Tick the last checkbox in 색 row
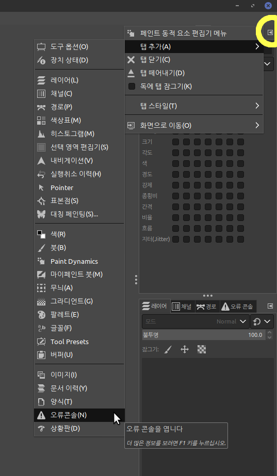Viewport: 277px width, 476px height. coord(240,164)
